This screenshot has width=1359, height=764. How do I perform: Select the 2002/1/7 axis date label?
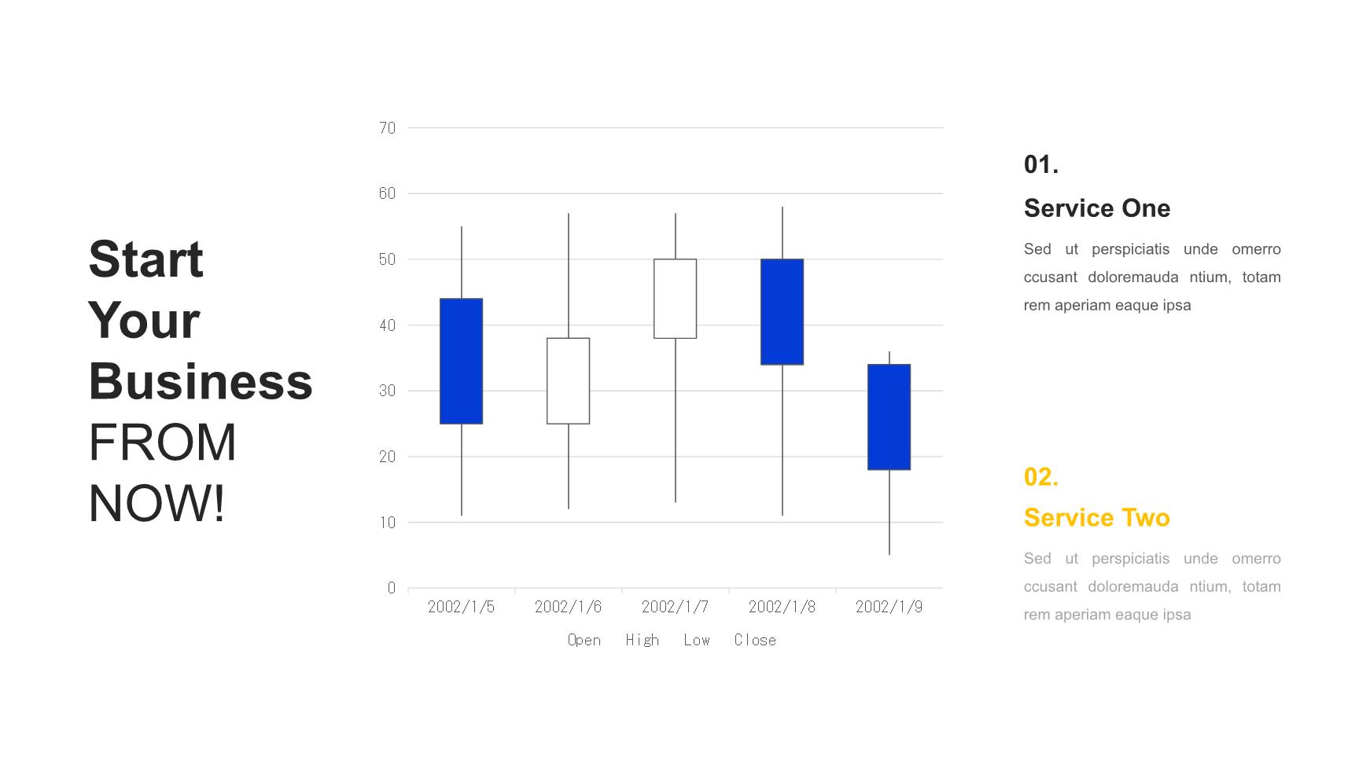point(675,607)
